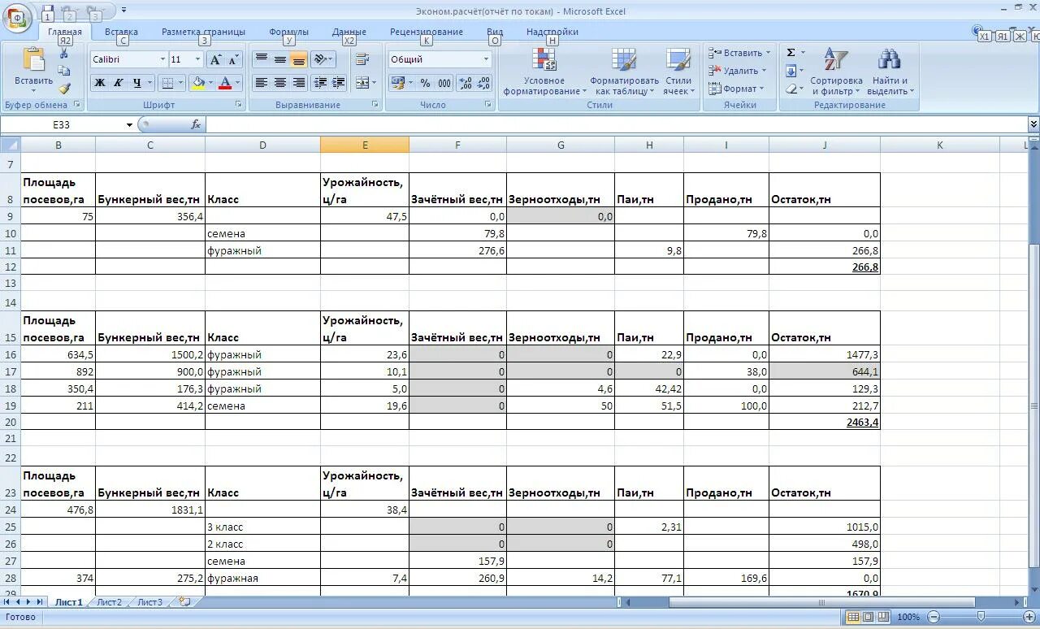The width and height of the screenshot is (1040, 629).
Task: Decrease font size with small A
Action: [x=233, y=59]
